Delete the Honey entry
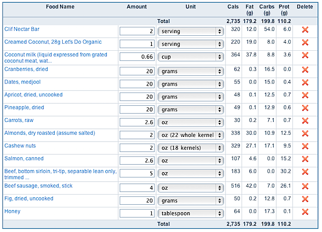 (x=305, y=212)
